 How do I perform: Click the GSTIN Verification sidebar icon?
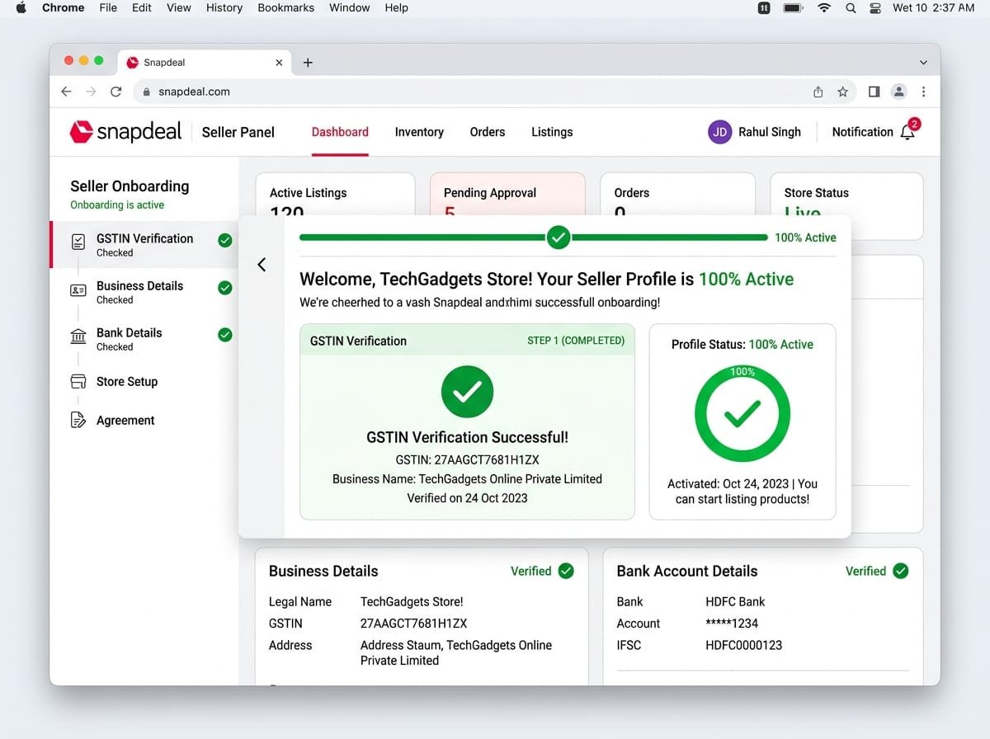[x=78, y=242]
